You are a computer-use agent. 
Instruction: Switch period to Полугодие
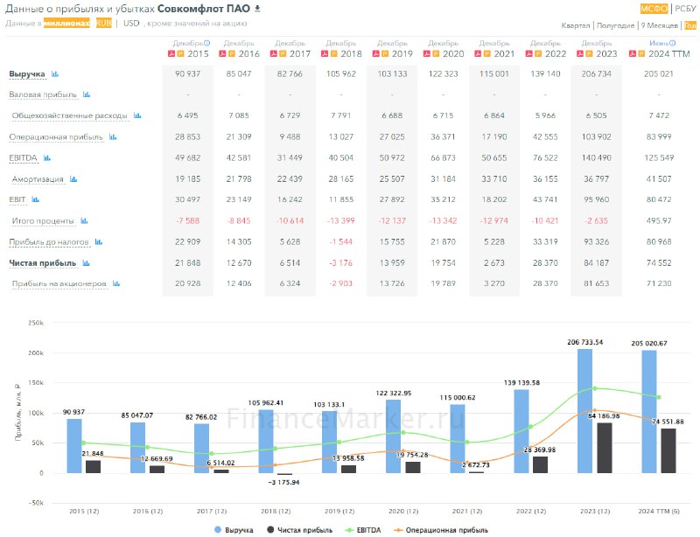tap(616, 25)
